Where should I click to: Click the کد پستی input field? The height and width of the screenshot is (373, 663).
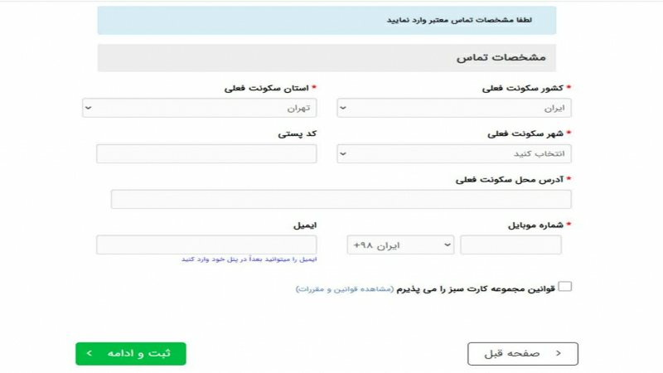(x=206, y=153)
